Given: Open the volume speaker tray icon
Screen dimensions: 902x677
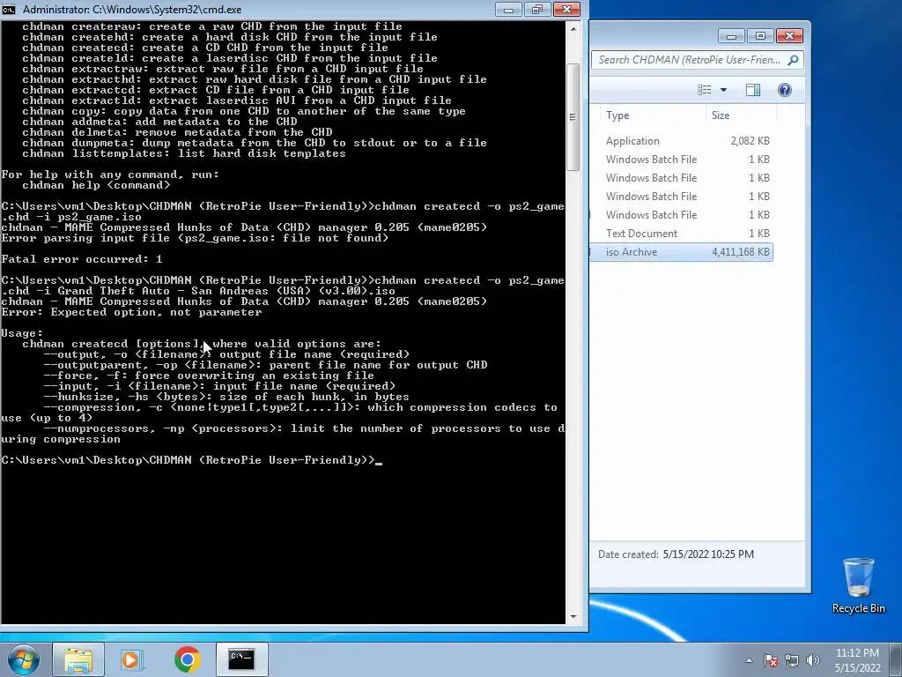Looking at the screenshot, I should [x=813, y=660].
